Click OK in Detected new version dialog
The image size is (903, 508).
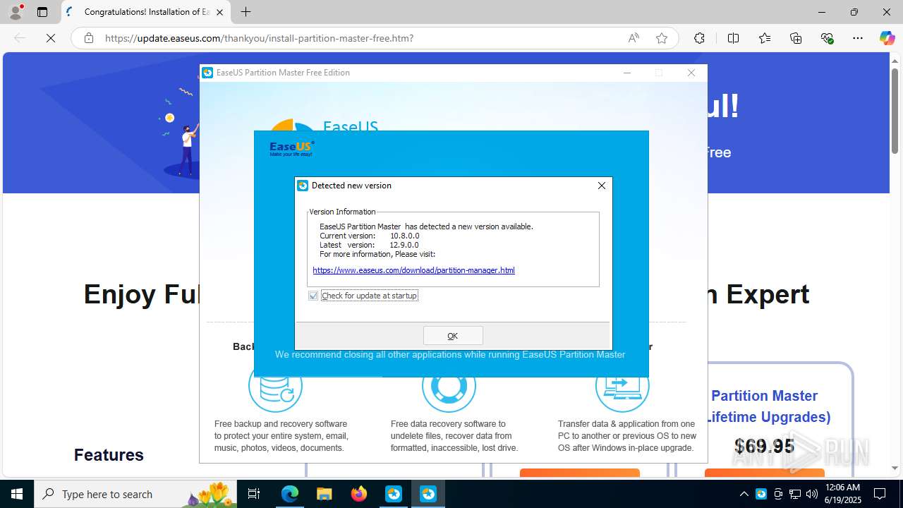[x=453, y=336]
